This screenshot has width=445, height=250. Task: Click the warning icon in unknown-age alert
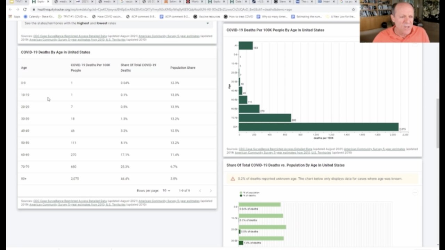(x=233, y=178)
